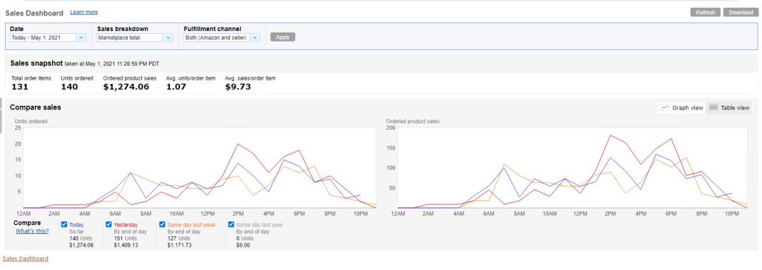Click the Compare sales heading

pos(35,107)
